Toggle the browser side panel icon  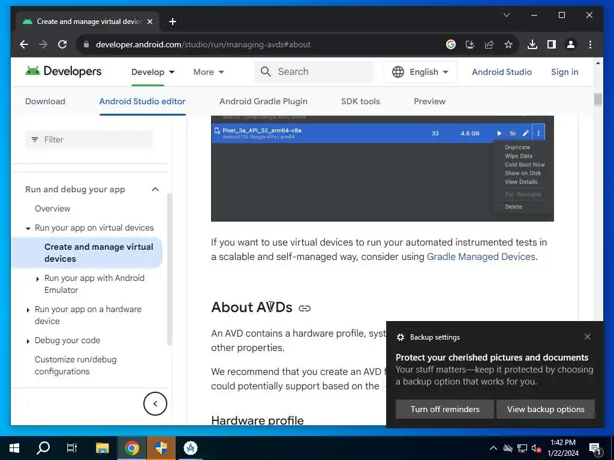(x=552, y=44)
